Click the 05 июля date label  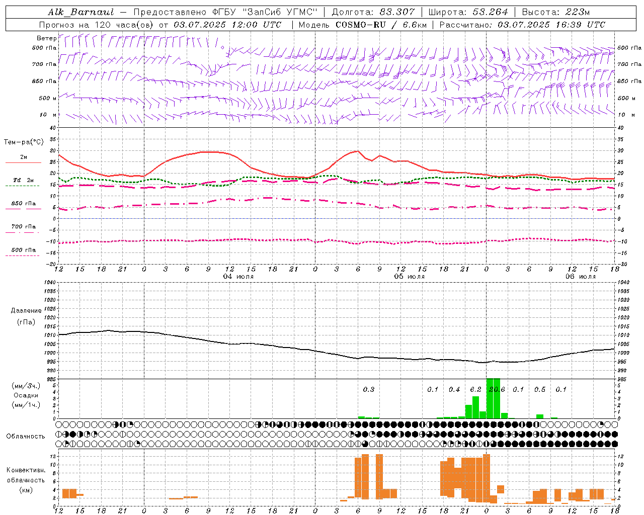coord(409,277)
